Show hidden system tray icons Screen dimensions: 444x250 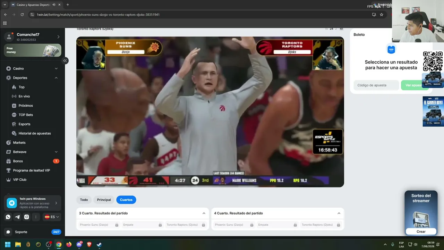tap(385, 244)
